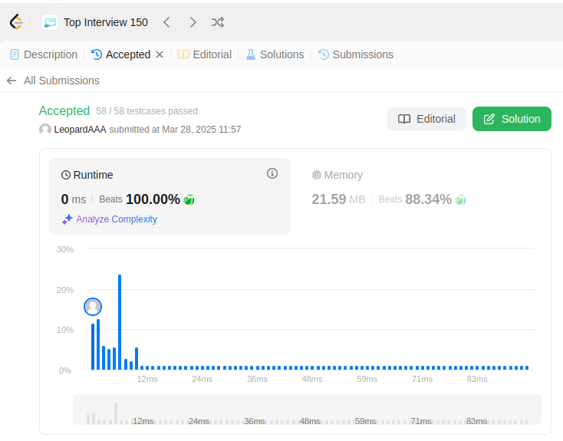The width and height of the screenshot is (563, 441).
Task: Close the Accepted tab
Action: pyautogui.click(x=160, y=54)
